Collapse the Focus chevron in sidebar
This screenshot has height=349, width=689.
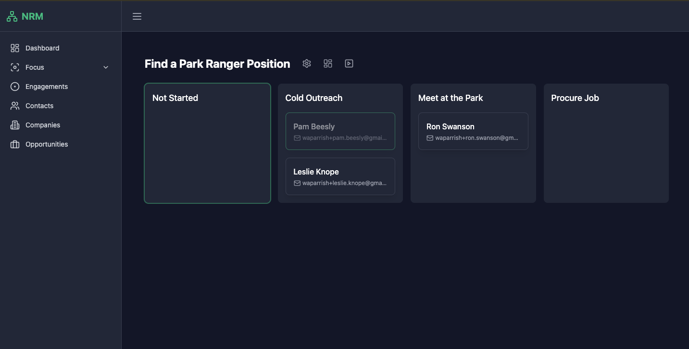tap(106, 67)
